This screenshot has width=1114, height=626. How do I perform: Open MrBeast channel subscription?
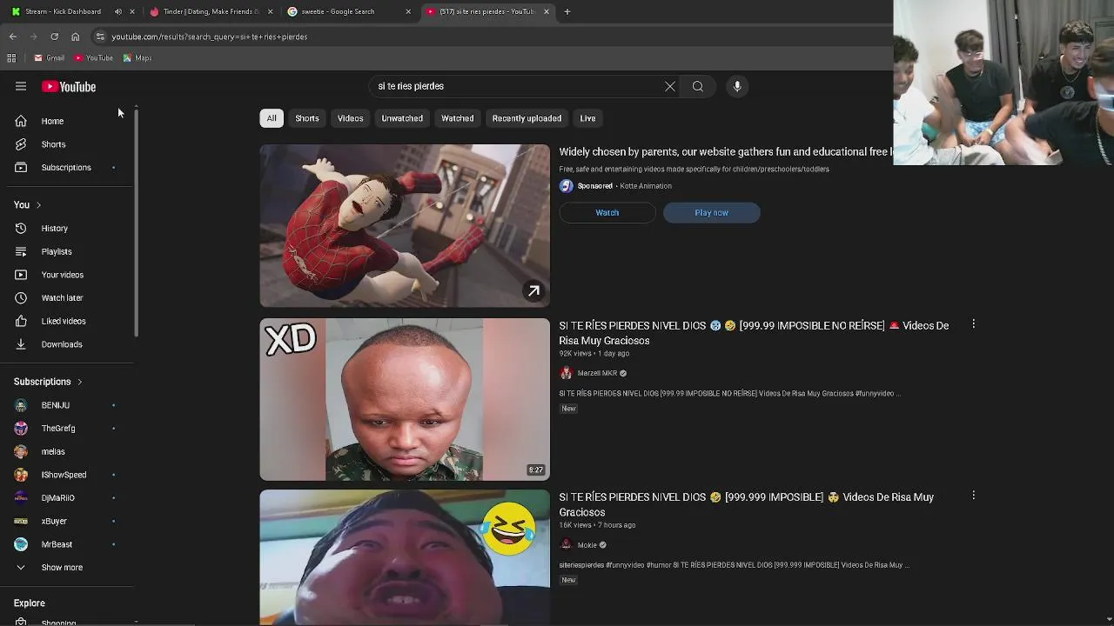[68, 544]
